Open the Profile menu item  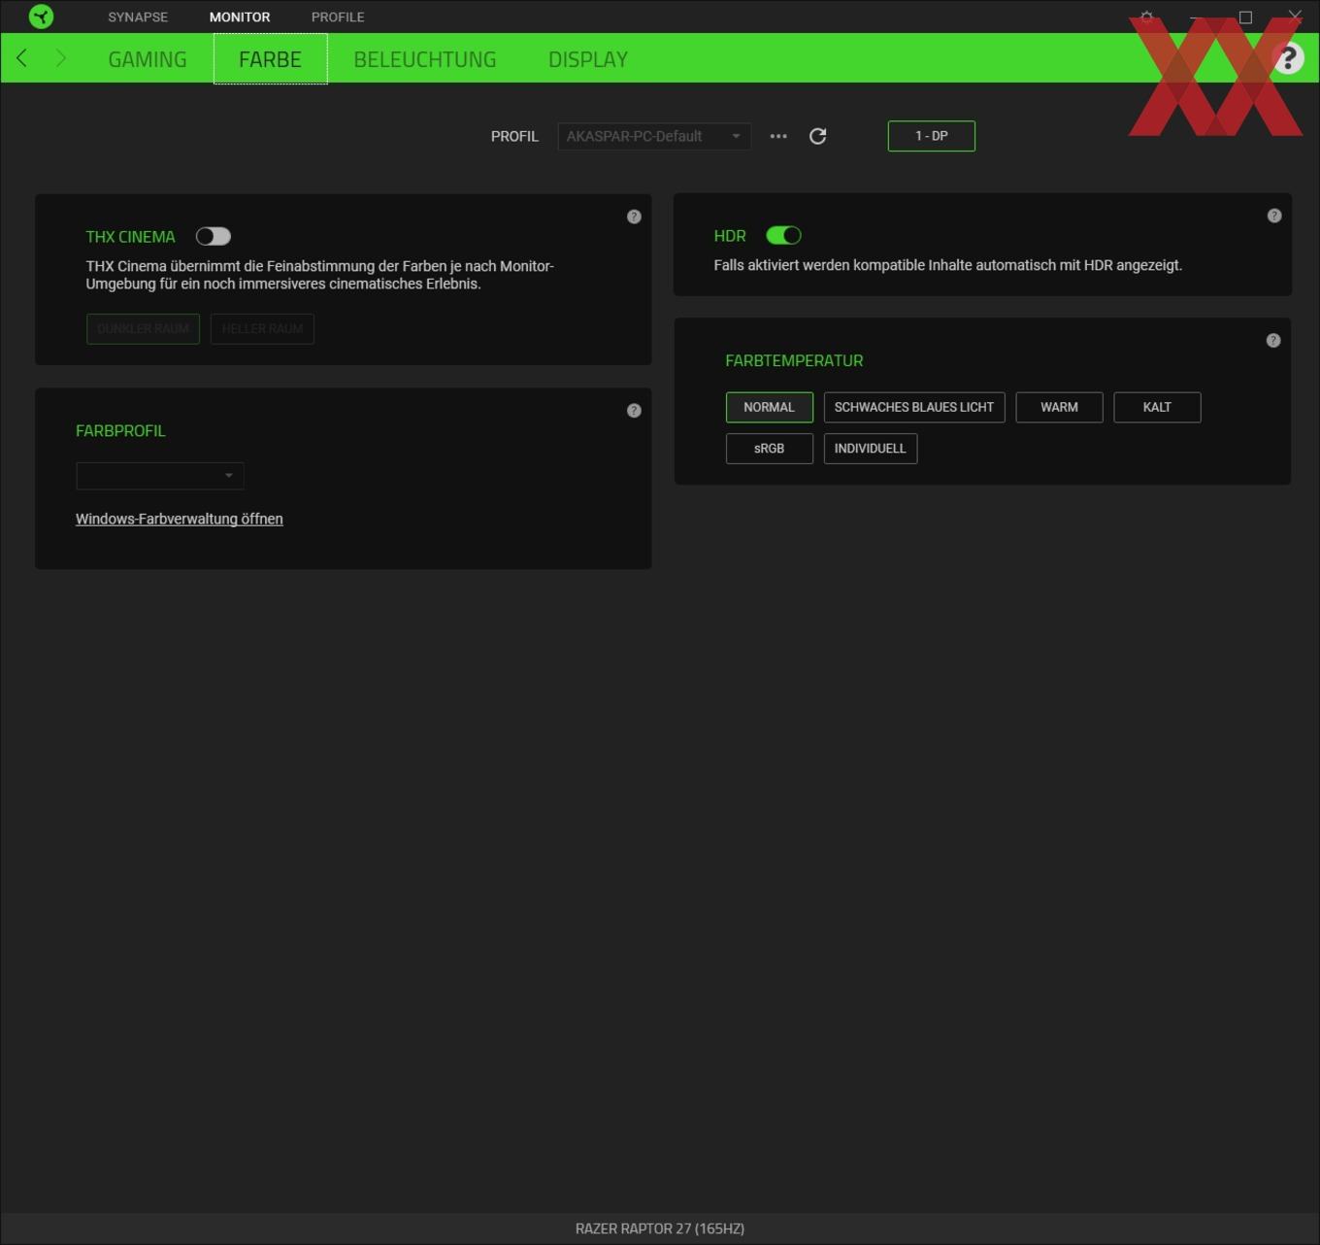[338, 17]
